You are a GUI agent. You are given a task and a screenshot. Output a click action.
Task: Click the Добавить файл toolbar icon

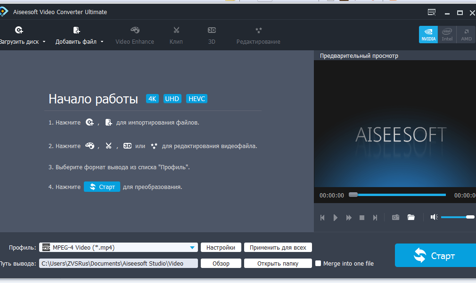tap(76, 30)
